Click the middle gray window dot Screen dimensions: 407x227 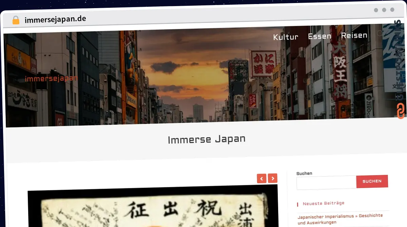click(x=384, y=10)
